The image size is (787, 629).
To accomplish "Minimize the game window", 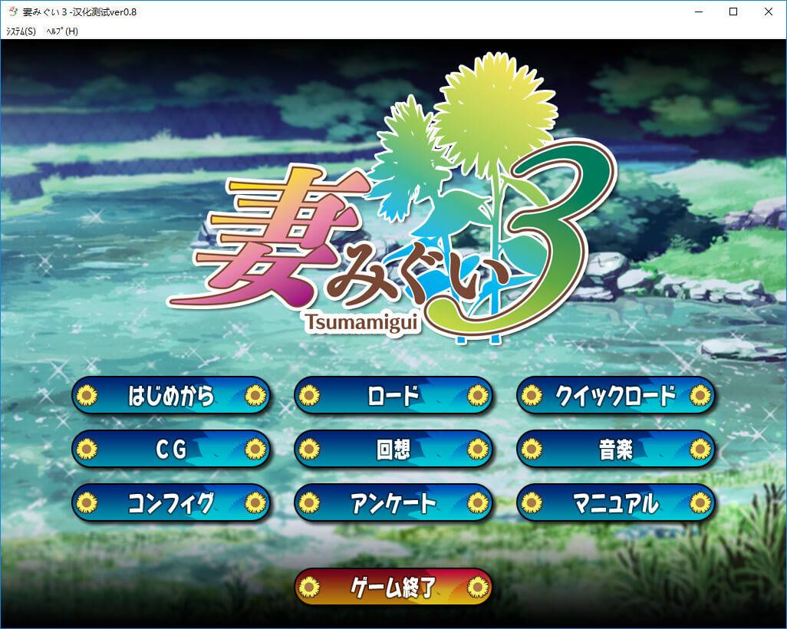I will point(698,12).
